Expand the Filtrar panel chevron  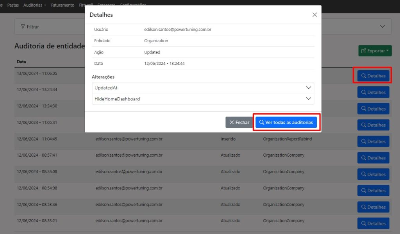tap(382, 27)
